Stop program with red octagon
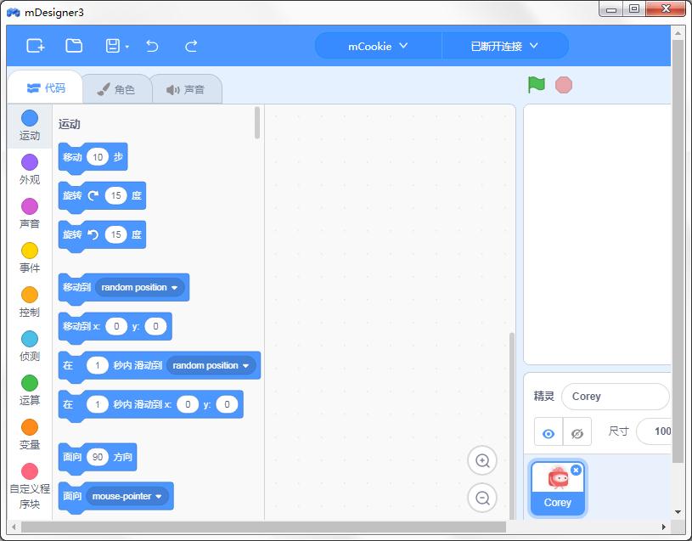The width and height of the screenshot is (692, 541). coord(563,85)
